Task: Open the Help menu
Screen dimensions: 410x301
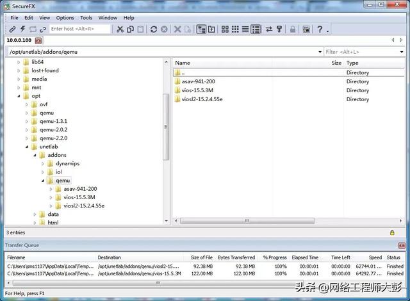Action: point(129,18)
